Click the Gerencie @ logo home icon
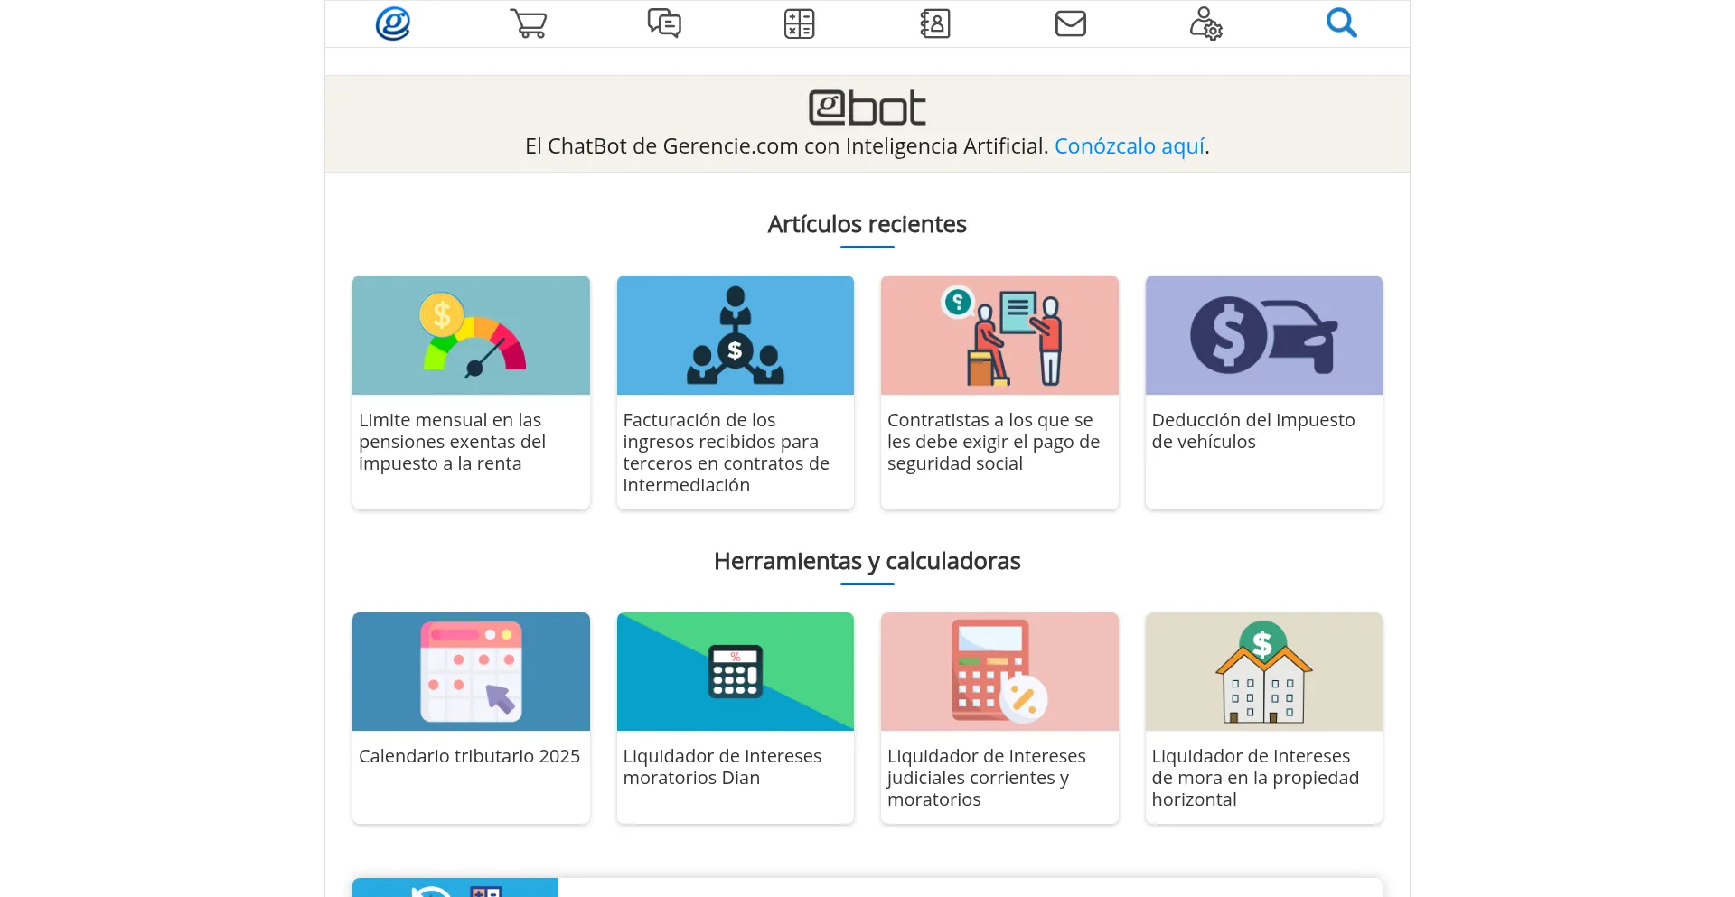The width and height of the screenshot is (1735, 897). (393, 23)
